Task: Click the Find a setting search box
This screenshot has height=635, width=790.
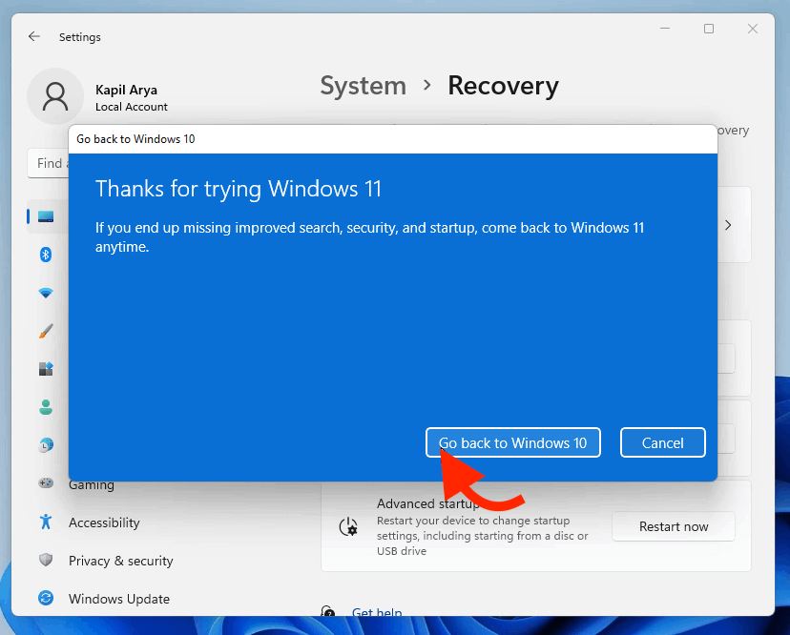Action: point(50,163)
